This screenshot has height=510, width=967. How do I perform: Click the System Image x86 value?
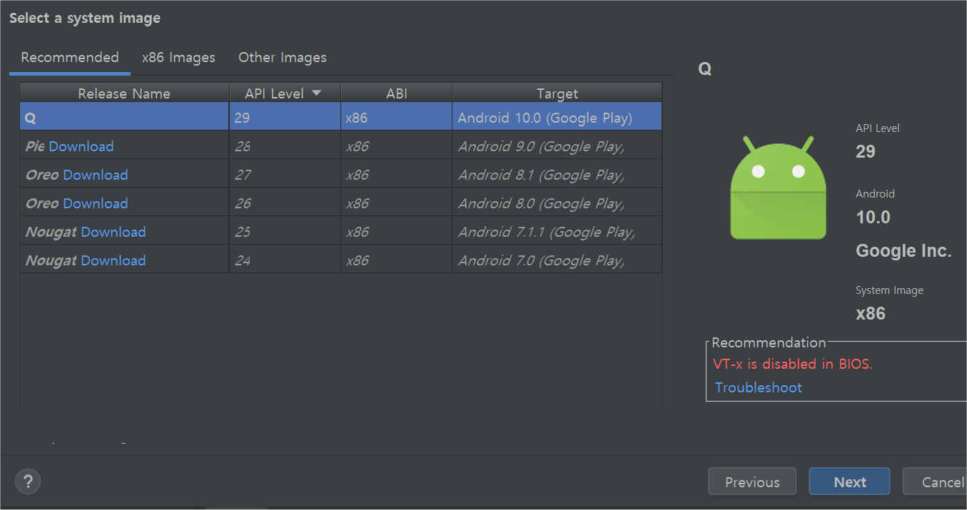871,314
